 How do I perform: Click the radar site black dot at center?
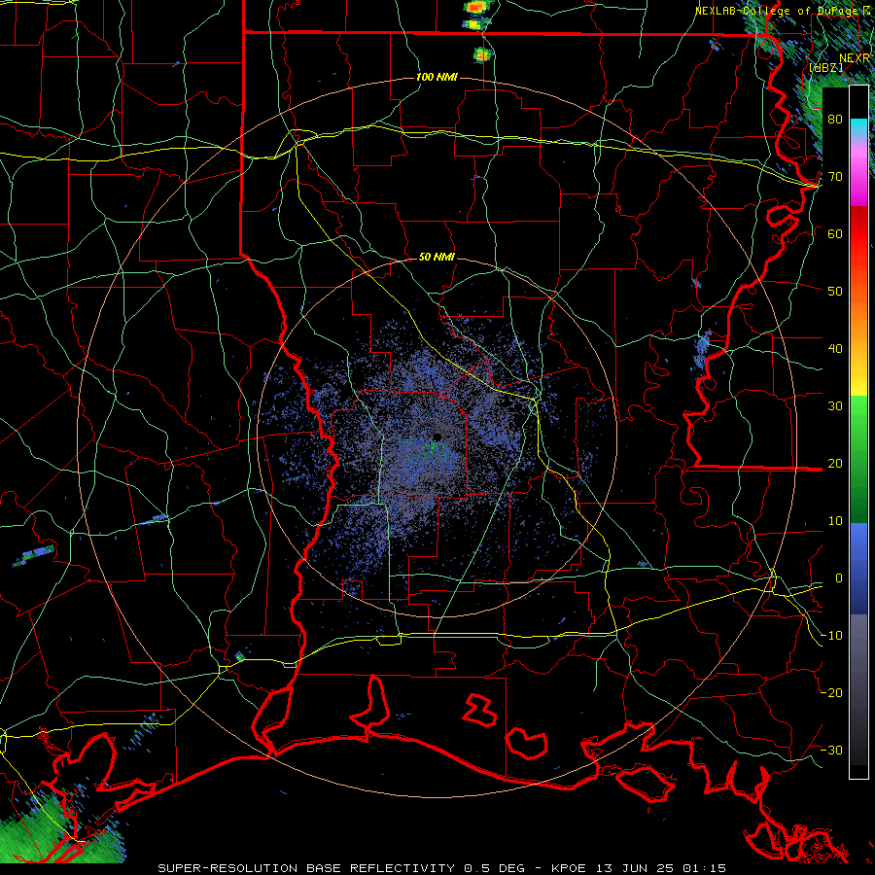437,437
